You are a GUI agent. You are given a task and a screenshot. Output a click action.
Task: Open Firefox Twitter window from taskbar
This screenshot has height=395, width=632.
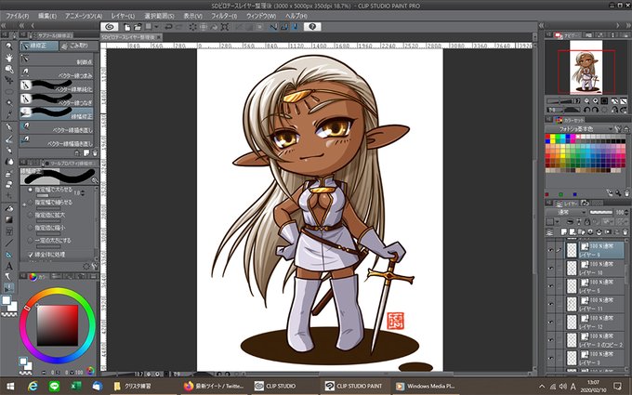pyautogui.click(x=214, y=386)
